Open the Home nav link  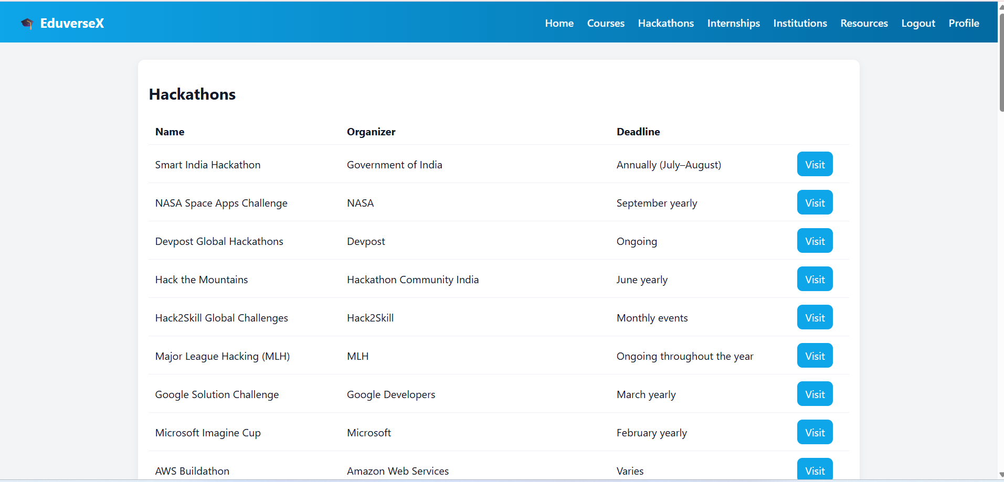(x=559, y=23)
